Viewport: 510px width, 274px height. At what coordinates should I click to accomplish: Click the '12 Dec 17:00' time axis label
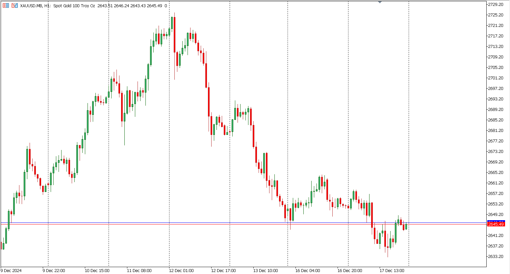pyautogui.click(x=223, y=271)
